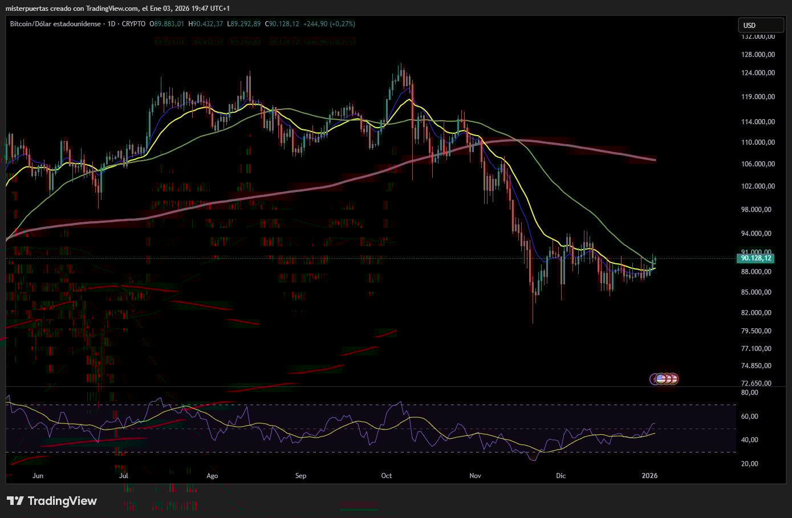Click the RSI 80,00 axis label

tap(750, 393)
